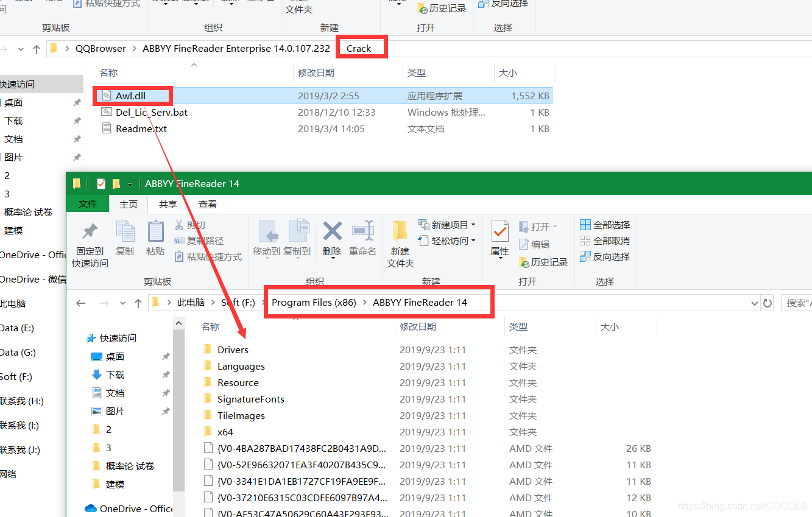The height and width of the screenshot is (517, 812).
Task: Click Select none (全部取消) in front window
Action: tap(605, 241)
